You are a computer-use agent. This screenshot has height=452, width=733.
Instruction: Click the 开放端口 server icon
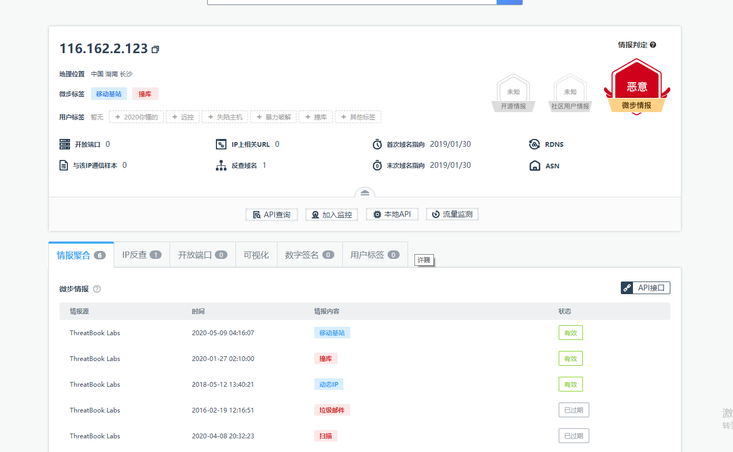[x=65, y=144]
